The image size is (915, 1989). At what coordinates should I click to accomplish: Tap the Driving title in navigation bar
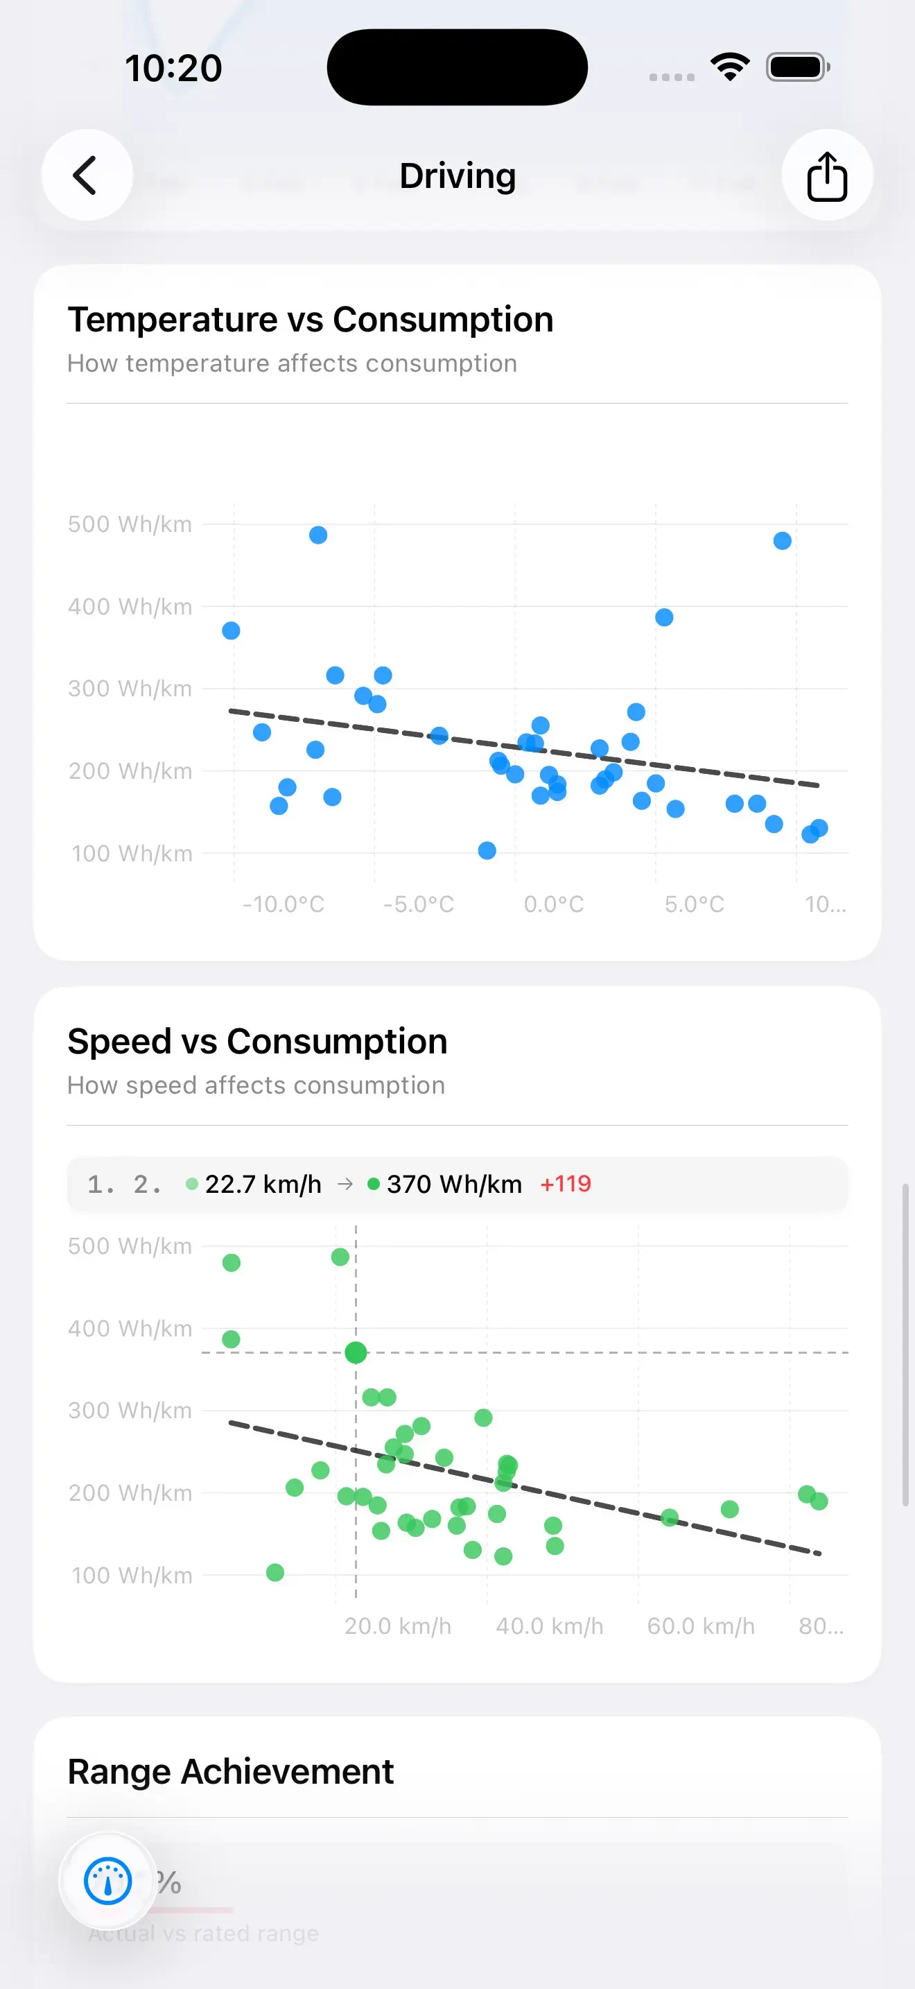[x=458, y=175]
